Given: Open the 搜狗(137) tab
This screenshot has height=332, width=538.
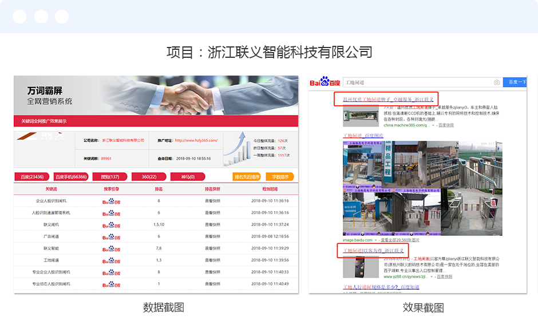Looking at the screenshot, I should pyautogui.click(x=110, y=177).
